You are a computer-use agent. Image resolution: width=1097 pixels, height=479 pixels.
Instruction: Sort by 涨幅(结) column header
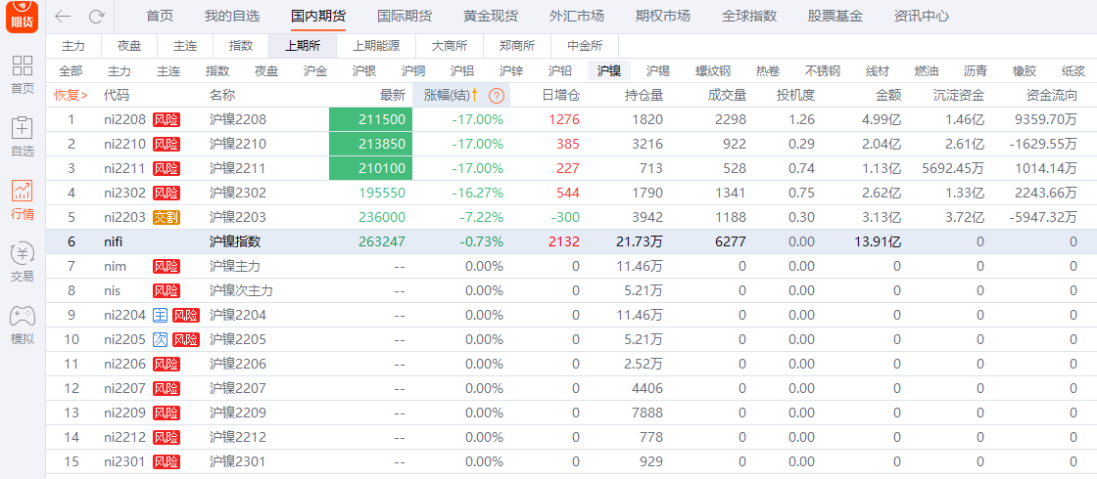point(447,95)
